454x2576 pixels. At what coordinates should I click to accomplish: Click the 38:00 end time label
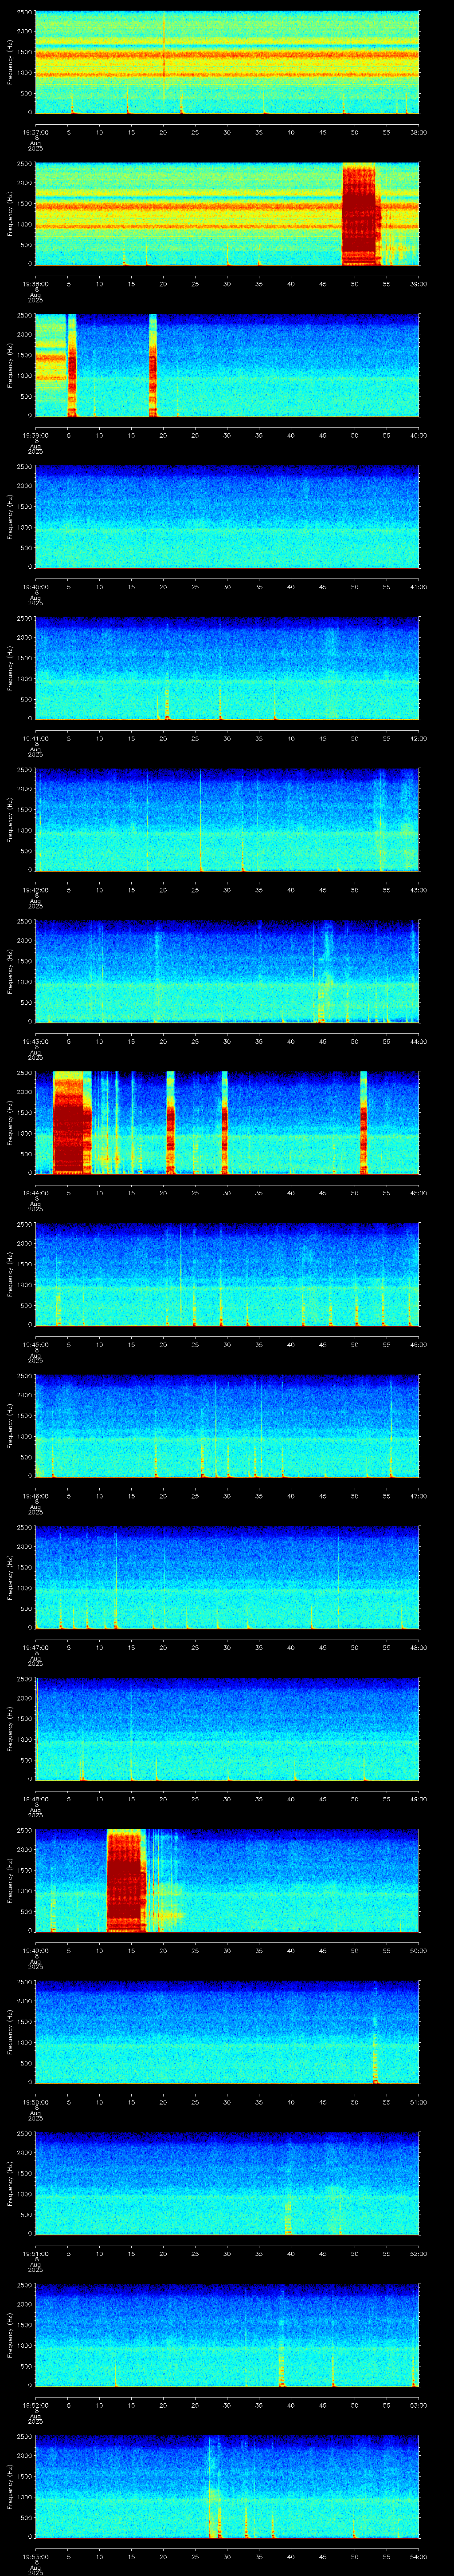click(x=419, y=132)
